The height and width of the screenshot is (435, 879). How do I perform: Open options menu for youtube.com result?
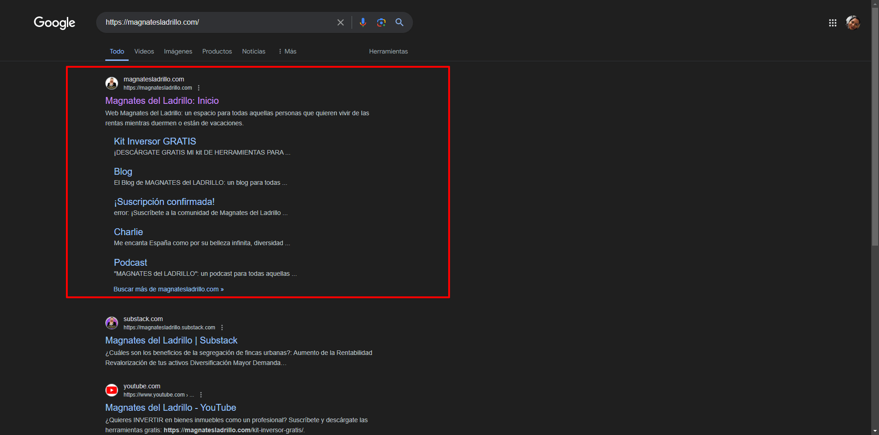(x=201, y=395)
